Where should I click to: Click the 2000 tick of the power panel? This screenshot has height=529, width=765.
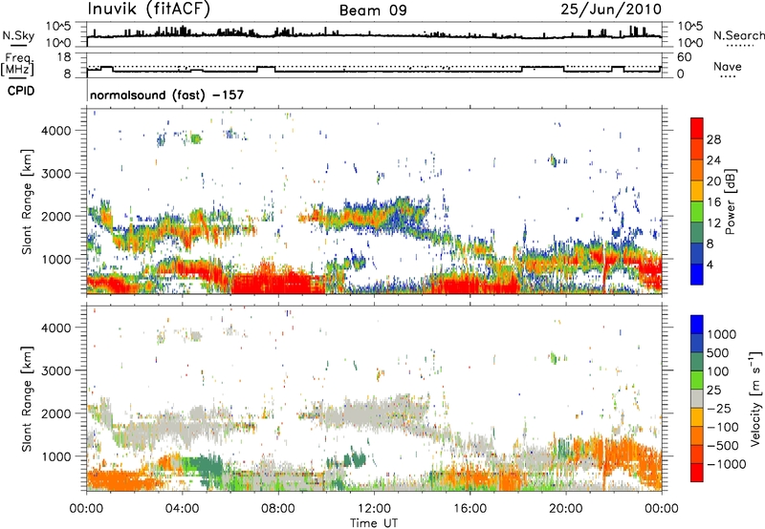point(56,216)
